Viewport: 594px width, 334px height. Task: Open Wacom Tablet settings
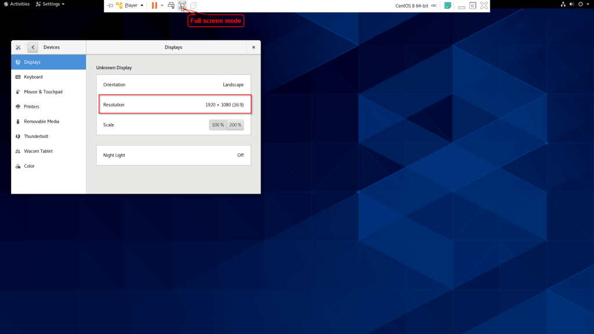click(x=37, y=151)
